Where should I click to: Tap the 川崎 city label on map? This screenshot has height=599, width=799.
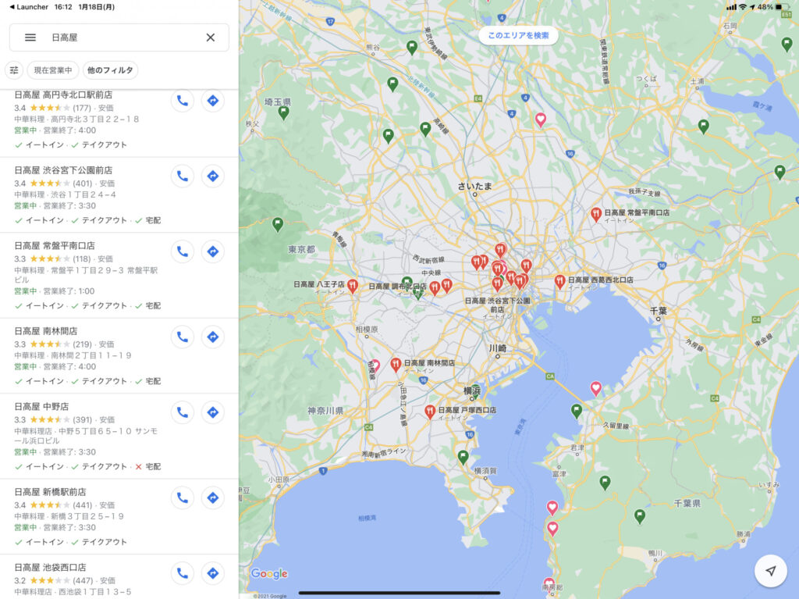coord(497,348)
